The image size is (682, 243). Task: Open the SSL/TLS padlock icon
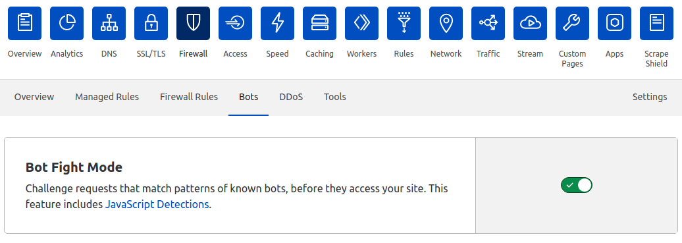[151, 23]
